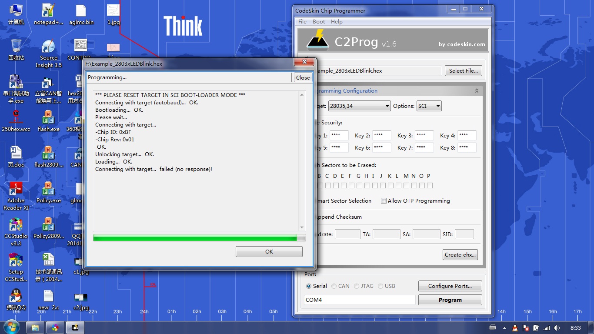Tick the sector F erase checkbox
This screenshot has height=334, width=594.
pyautogui.click(x=351, y=186)
